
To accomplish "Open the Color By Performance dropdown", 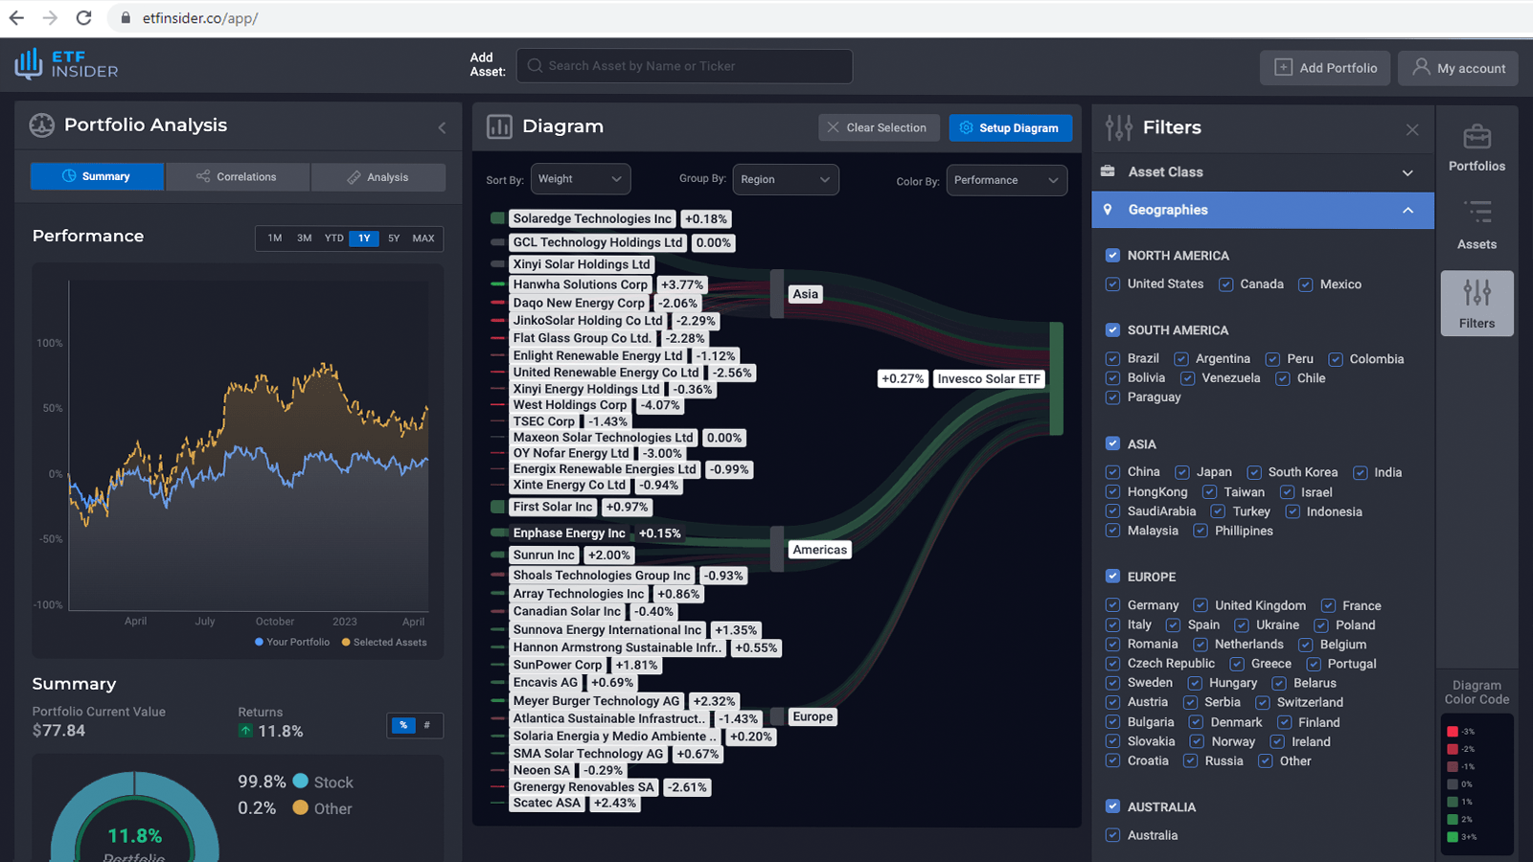I will tap(1006, 180).
